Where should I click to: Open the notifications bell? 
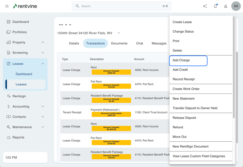click(x=215, y=6)
